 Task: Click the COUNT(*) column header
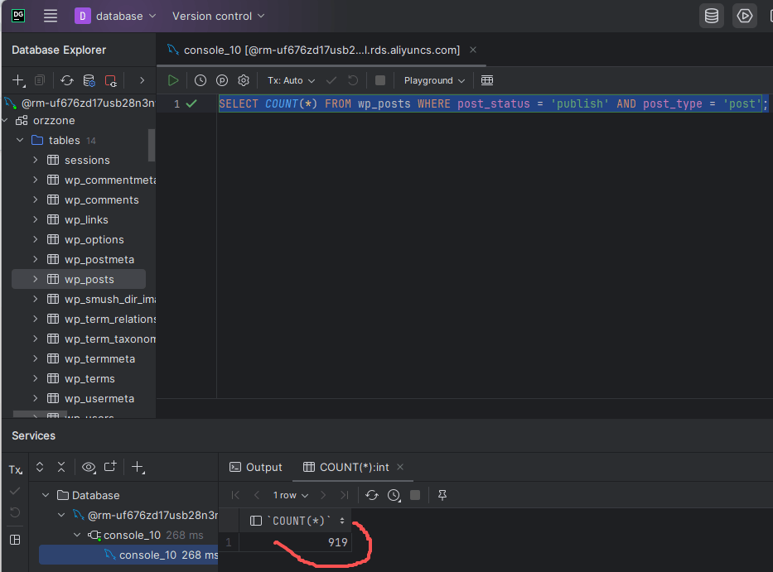[297, 521]
